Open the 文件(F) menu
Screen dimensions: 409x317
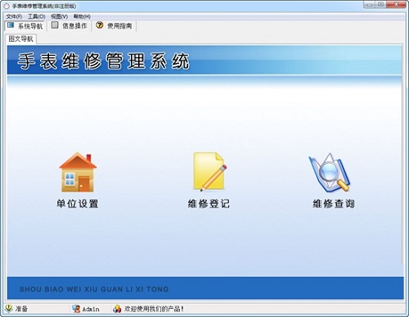point(14,16)
